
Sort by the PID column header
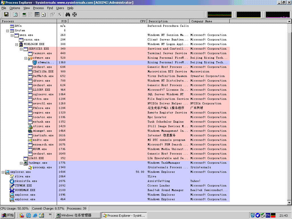62,21
